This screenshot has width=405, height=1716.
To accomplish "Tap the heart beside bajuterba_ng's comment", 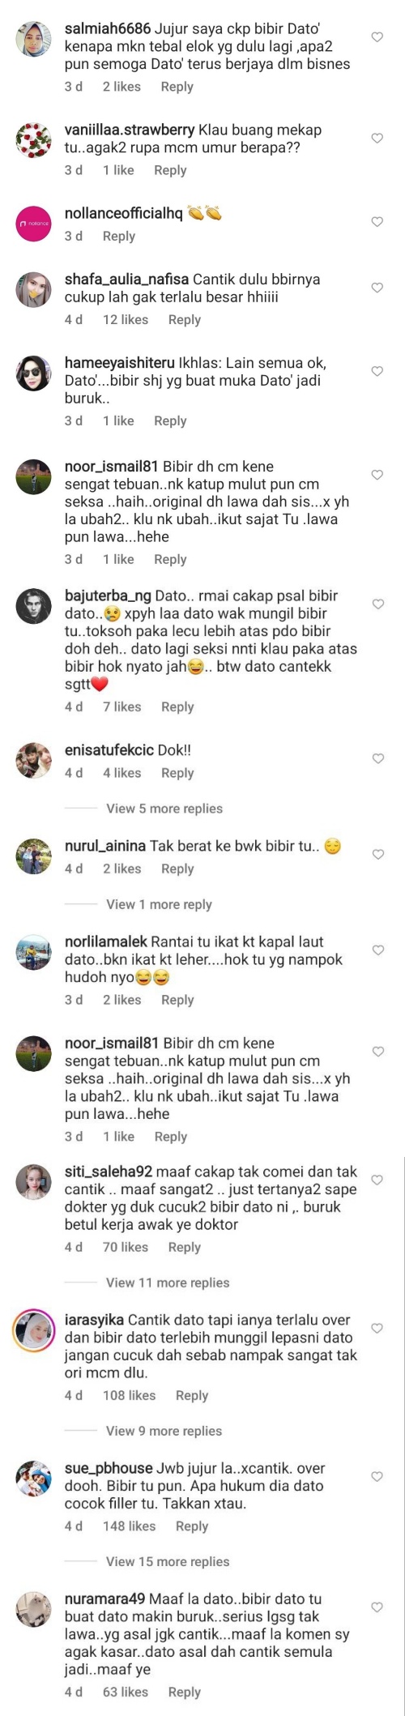I will (377, 604).
